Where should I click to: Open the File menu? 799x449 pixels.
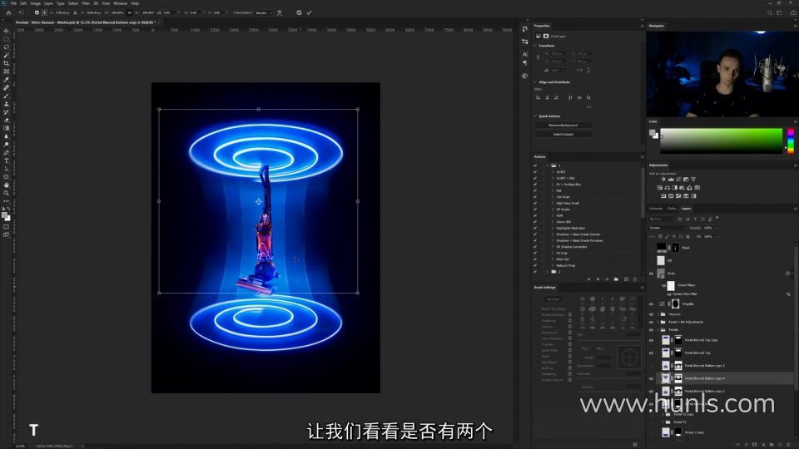tap(14, 3)
